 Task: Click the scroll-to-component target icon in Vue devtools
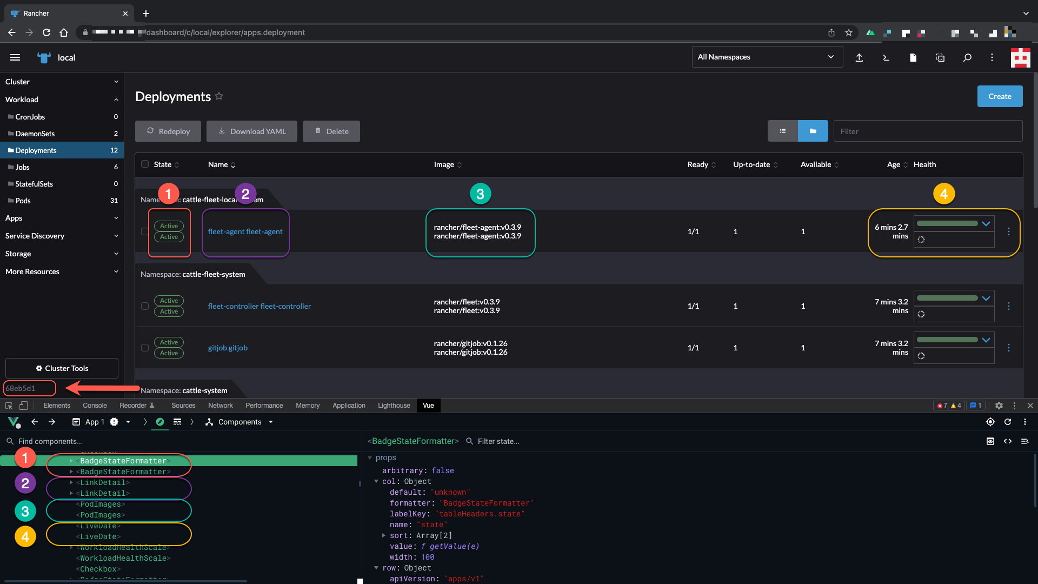pos(990,422)
